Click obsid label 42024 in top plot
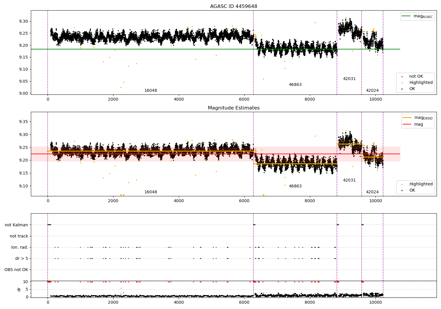The height and width of the screenshot is (309, 441). coord(372,91)
